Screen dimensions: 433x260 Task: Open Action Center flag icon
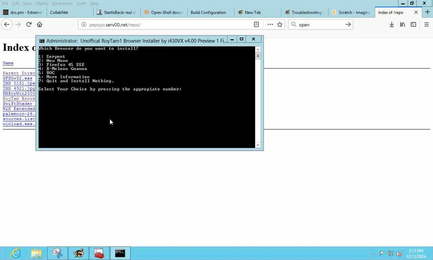point(382,254)
